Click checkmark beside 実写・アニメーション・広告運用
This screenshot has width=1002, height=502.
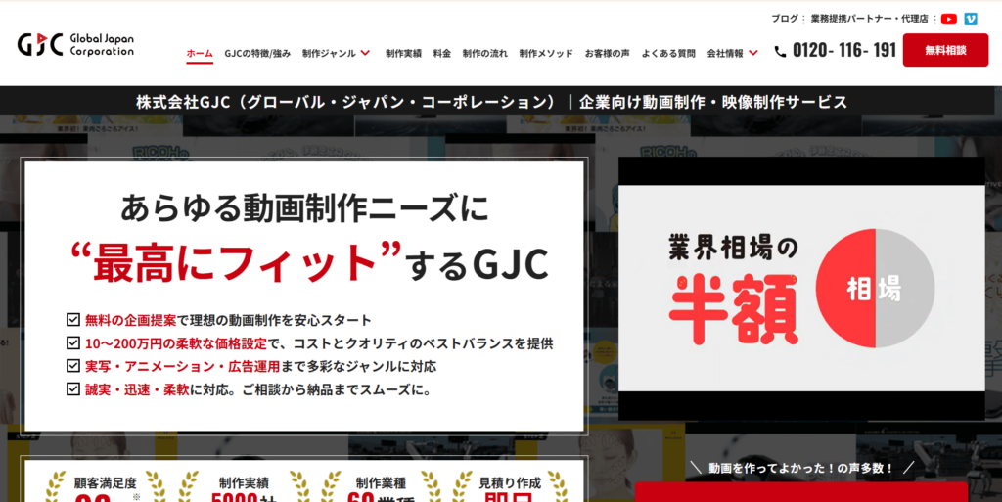click(73, 366)
